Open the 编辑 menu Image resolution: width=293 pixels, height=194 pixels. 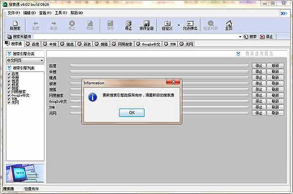29,13
